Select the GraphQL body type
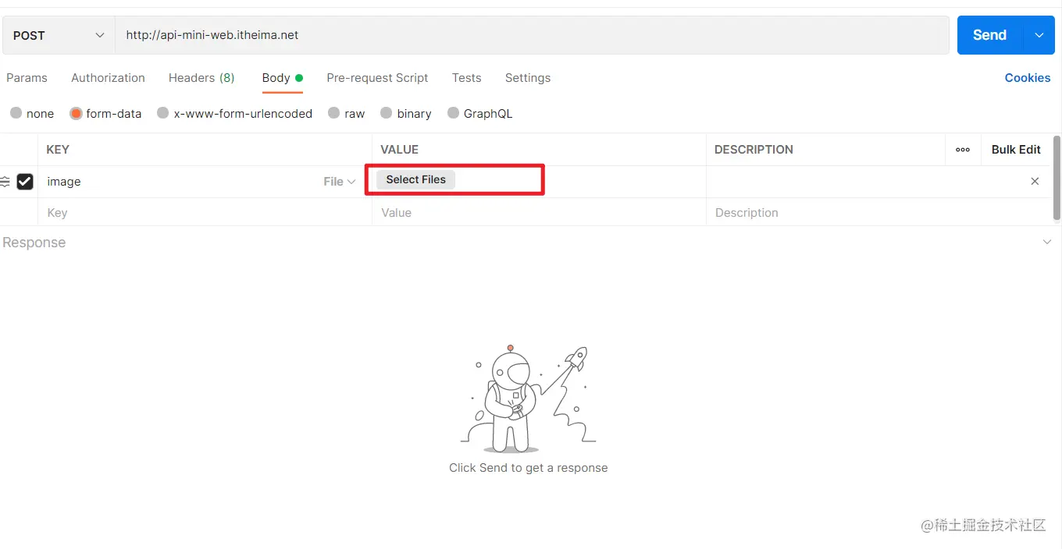Screen dimensions: 1062x549 [x=479, y=113]
